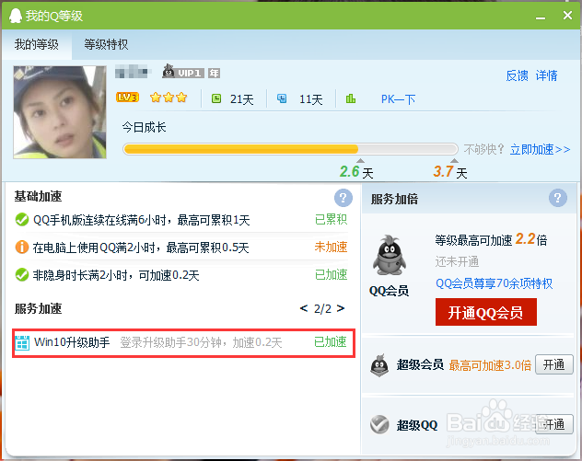
Task: Open help icon next to 服务加倍
Action: [x=557, y=198]
